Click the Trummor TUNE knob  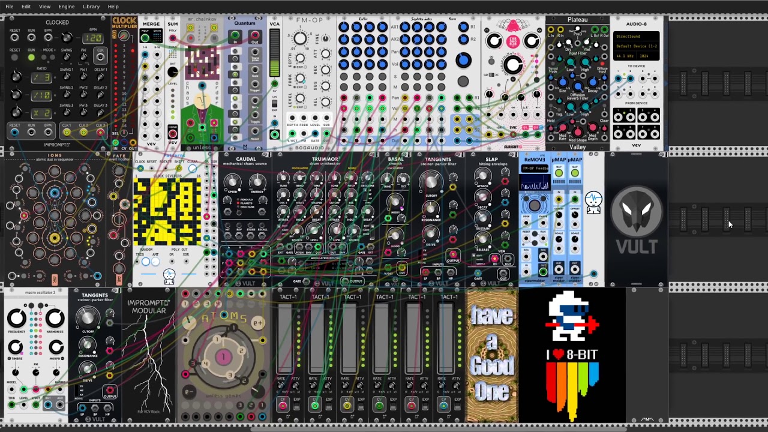click(x=283, y=178)
